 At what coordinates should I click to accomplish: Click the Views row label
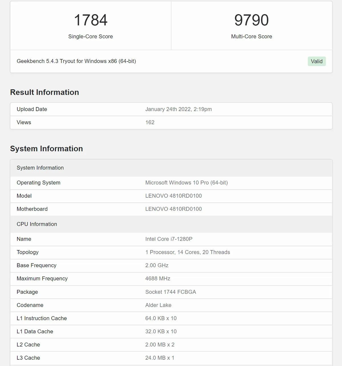24,122
